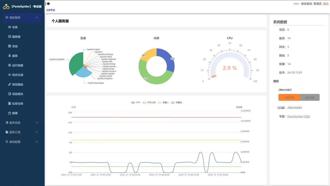Open the 服务器 menu item
This screenshot has width=330, height=186.
pos(22,37)
